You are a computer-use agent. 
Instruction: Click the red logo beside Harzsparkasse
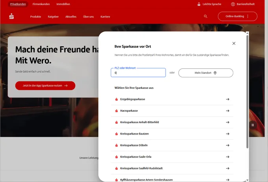tap(116, 111)
